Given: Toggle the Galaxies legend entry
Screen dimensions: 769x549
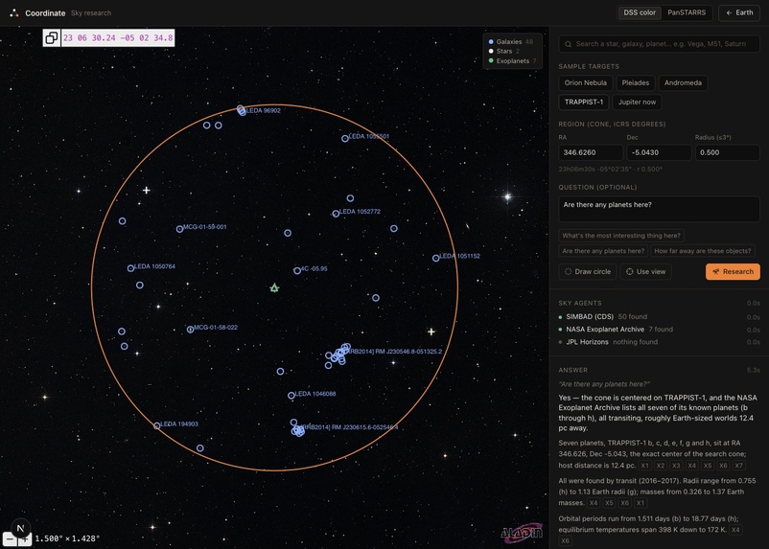Looking at the screenshot, I should coord(511,41).
